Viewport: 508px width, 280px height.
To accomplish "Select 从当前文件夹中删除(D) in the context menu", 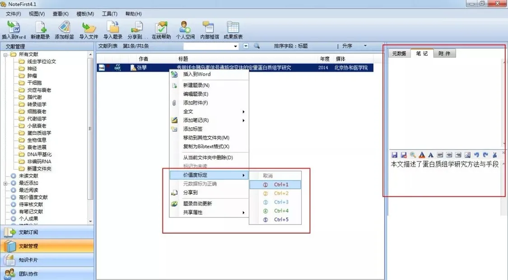I will point(209,158).
